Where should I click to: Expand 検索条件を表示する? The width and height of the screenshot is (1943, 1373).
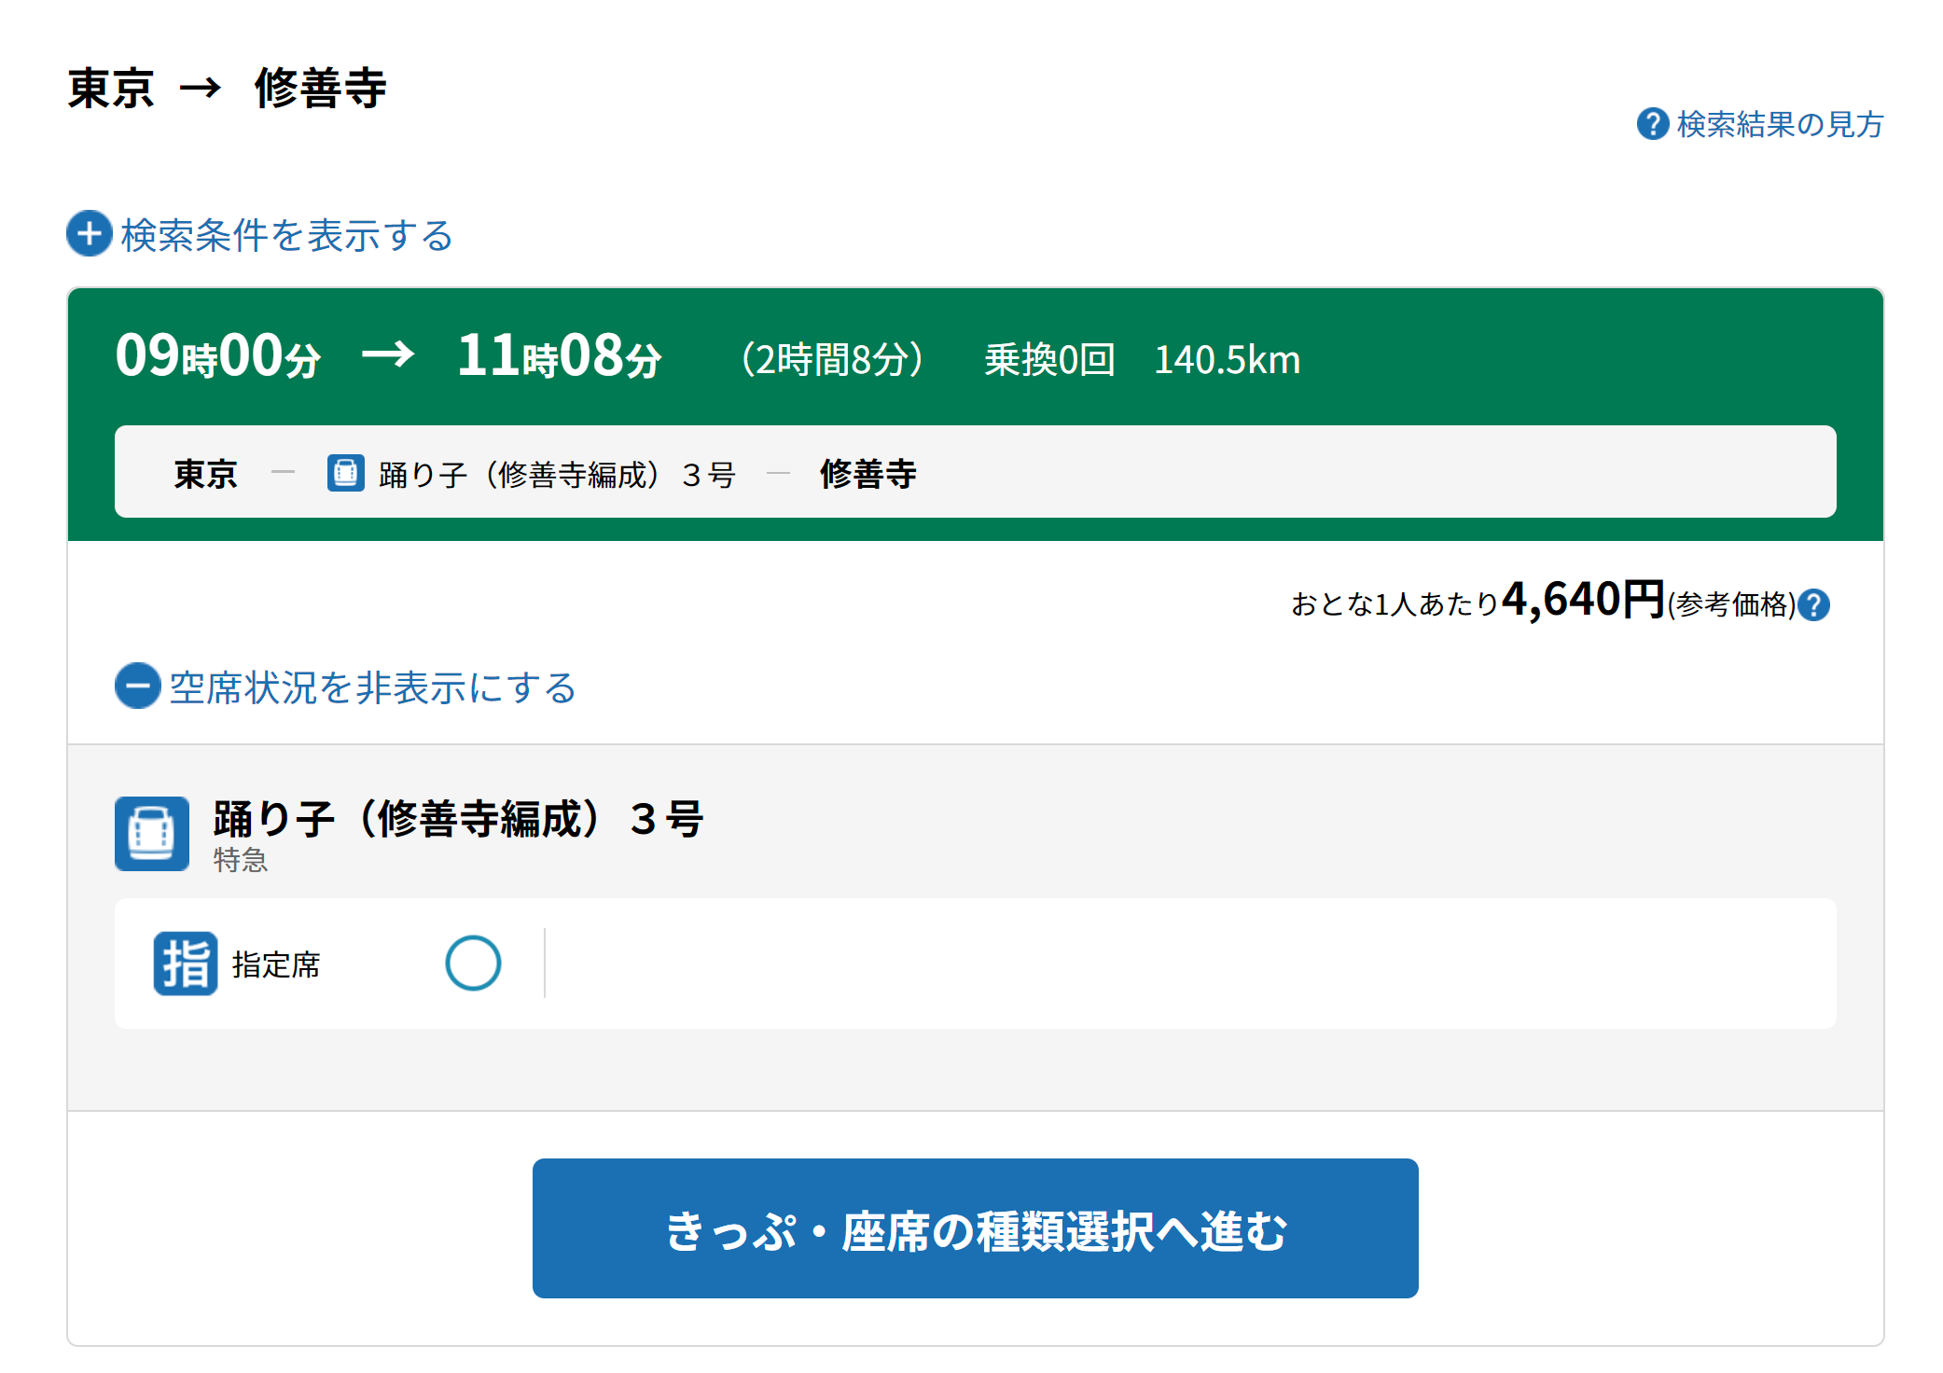point(285,235)
